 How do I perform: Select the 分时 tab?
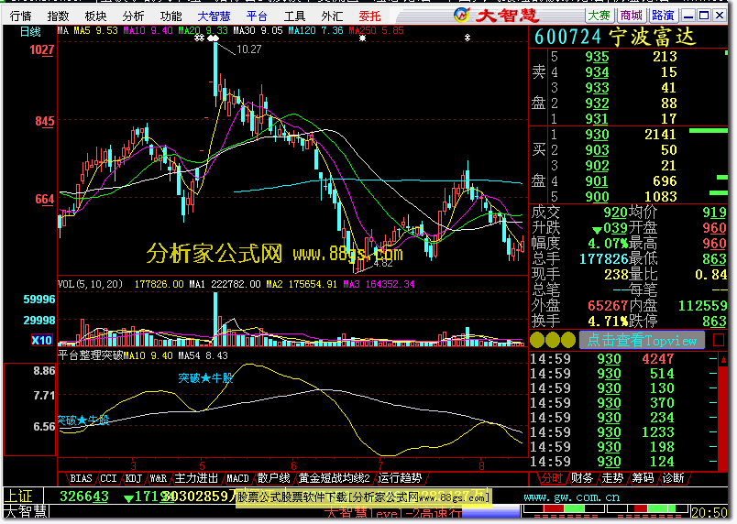coord(551,478)
